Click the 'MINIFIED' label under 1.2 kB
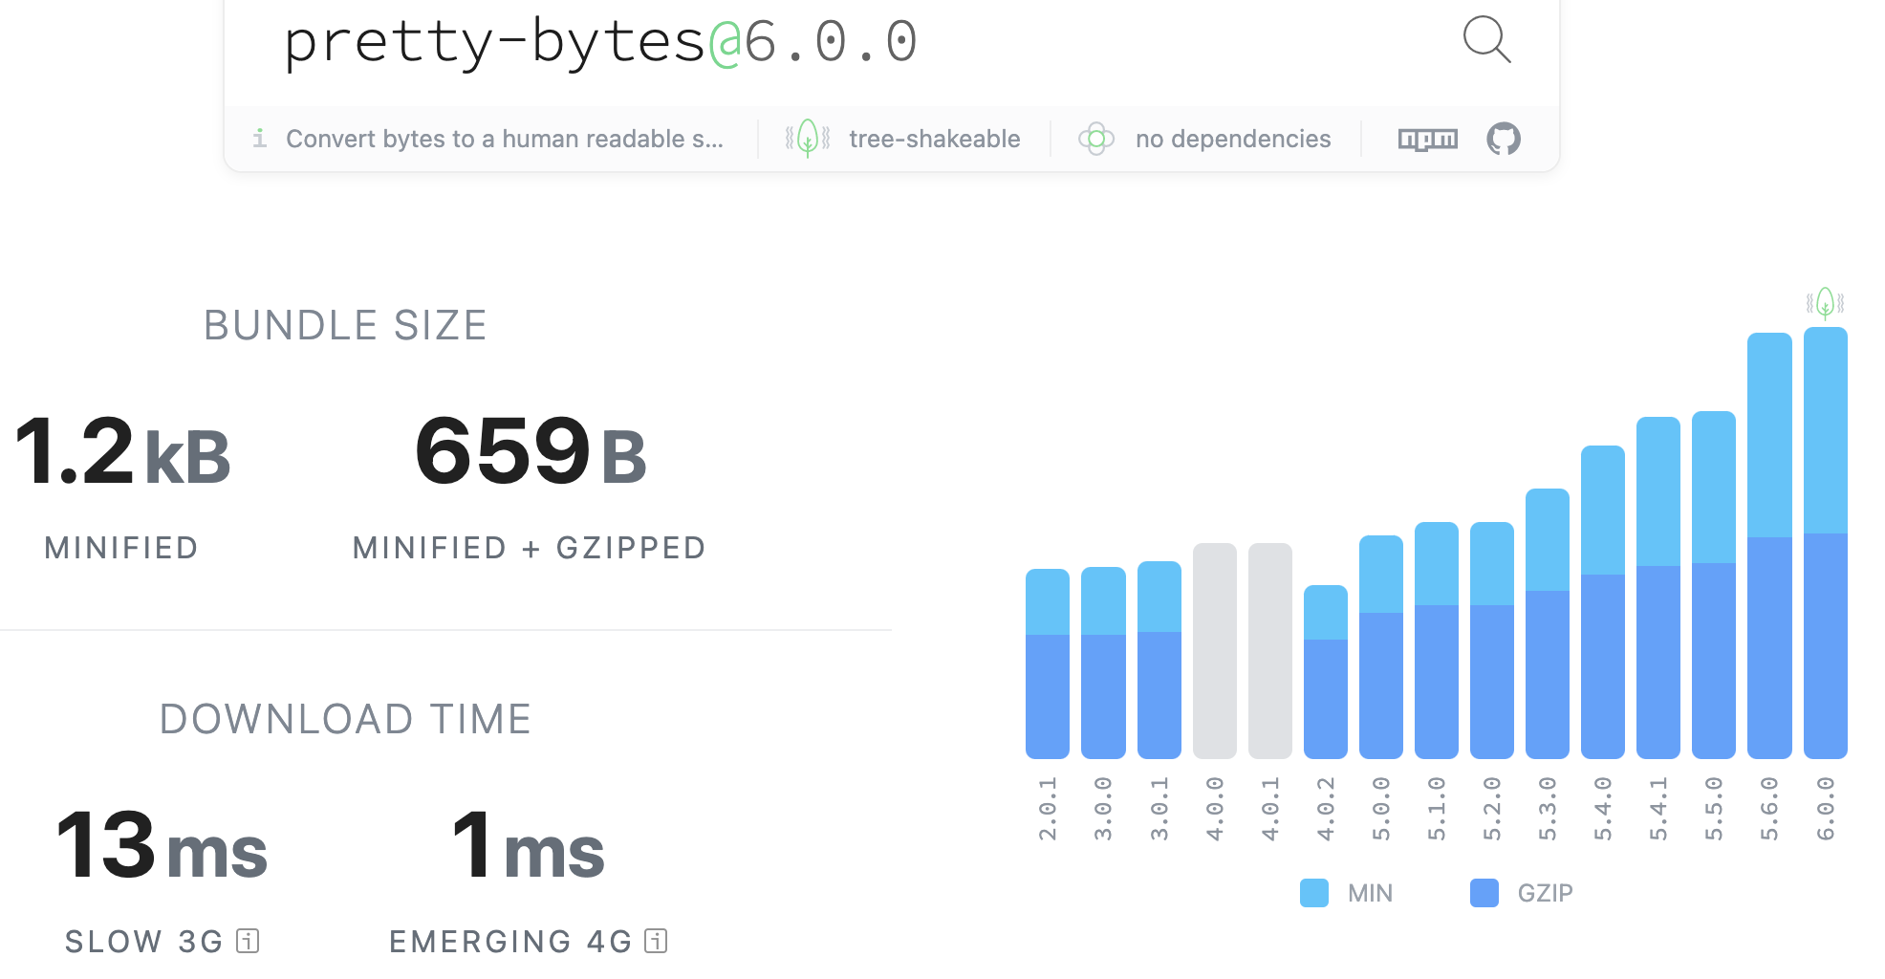The height and width of the screenshot is (979, 1885). pos(121,548)
